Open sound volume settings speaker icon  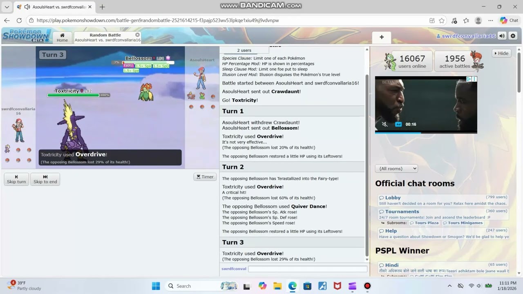tap(502, 36)
